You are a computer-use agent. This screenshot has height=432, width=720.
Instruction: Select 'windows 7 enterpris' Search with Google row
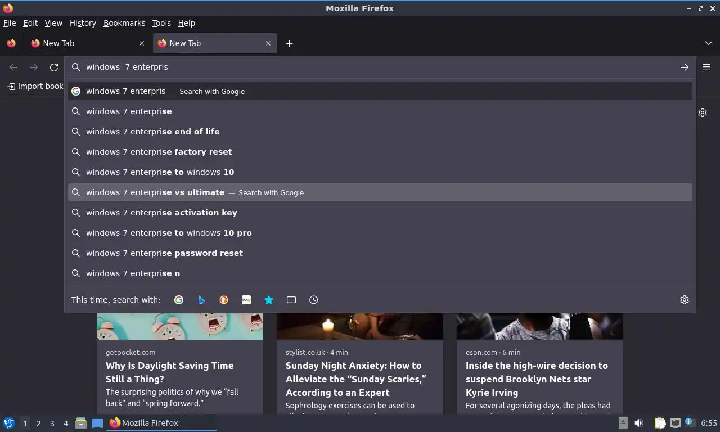tap(380, 91)
